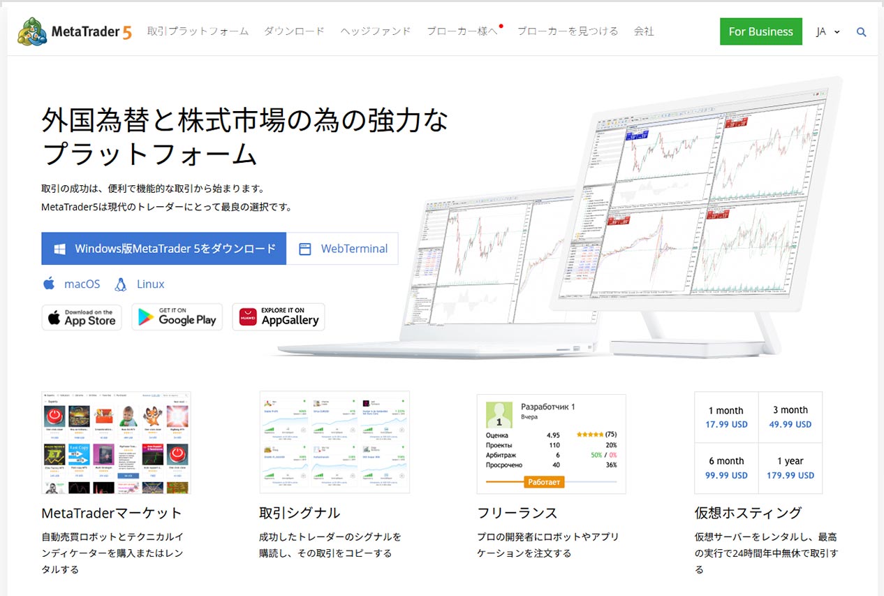Download MetaTrader 5 for Windows

coord(164,249)
